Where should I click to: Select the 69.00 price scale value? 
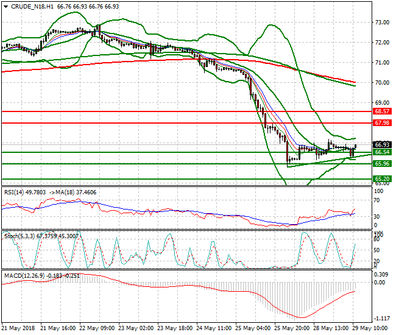[382, 103]
